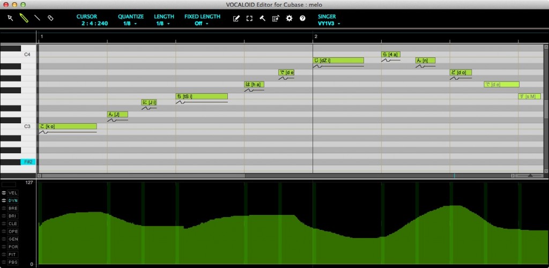Select the GEN parameter button

coord(13,239)
